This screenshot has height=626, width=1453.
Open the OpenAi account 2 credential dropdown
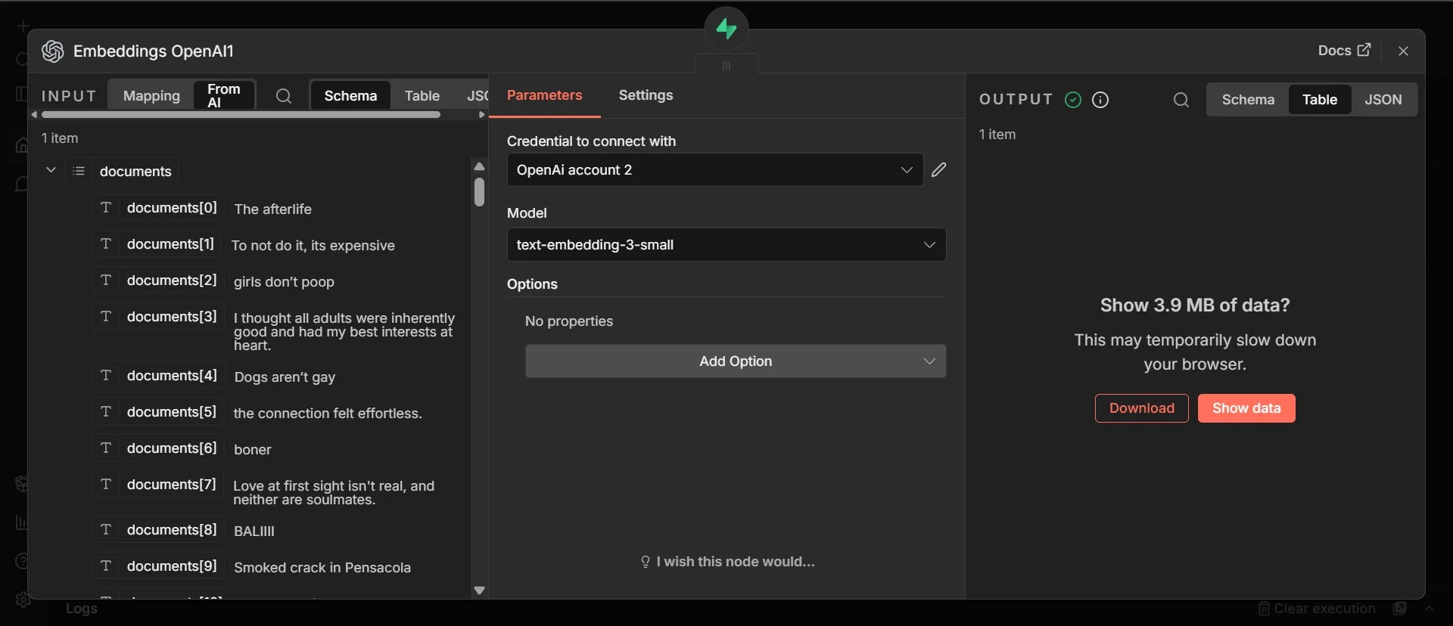pos(714,170)
